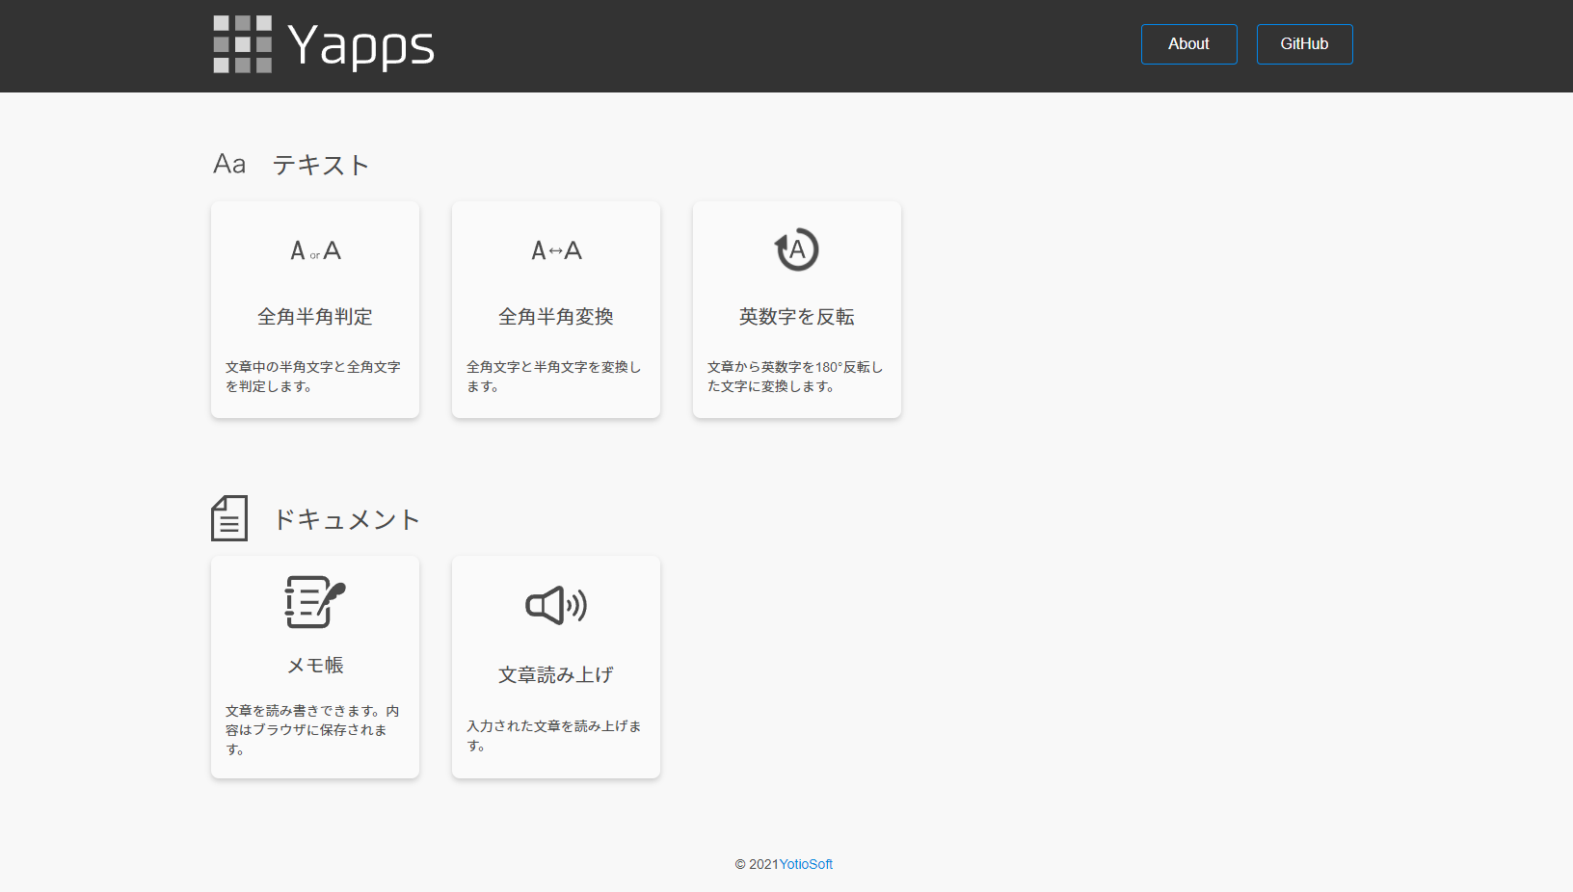The height and width of the screenshot is (892, 1573).
Task: Click the テキスト section heading
Action: pos(321,165)
